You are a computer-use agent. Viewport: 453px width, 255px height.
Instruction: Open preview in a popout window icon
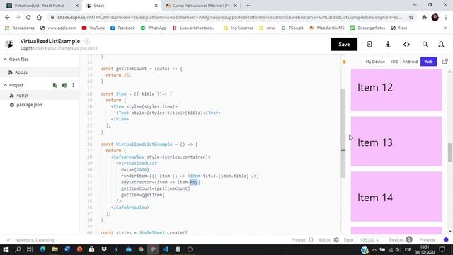coord(445,62)
